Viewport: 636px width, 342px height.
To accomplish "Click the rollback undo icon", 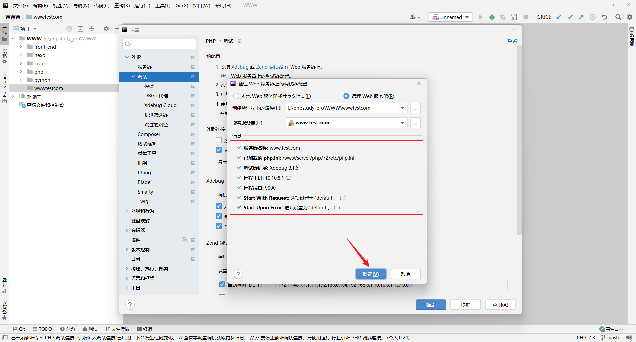I will pyautogui.click(x=604, y=17).
